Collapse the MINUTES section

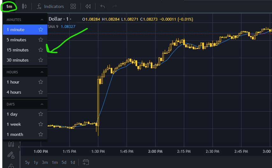tap(42, 20)
